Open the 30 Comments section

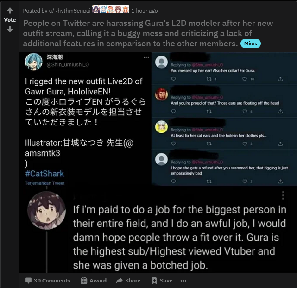click(48, 281)
